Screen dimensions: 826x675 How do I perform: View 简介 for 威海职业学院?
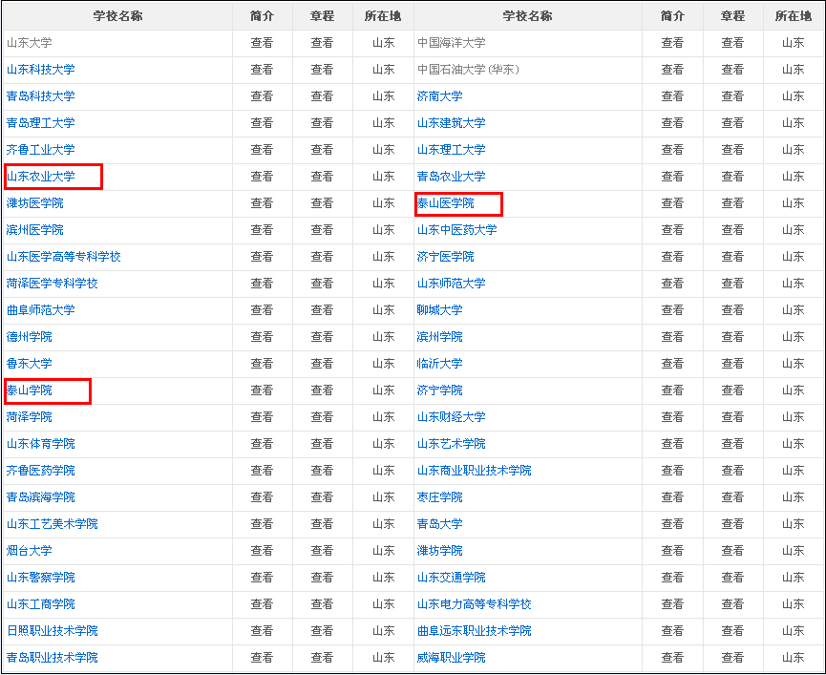click(x=672, y=658)
